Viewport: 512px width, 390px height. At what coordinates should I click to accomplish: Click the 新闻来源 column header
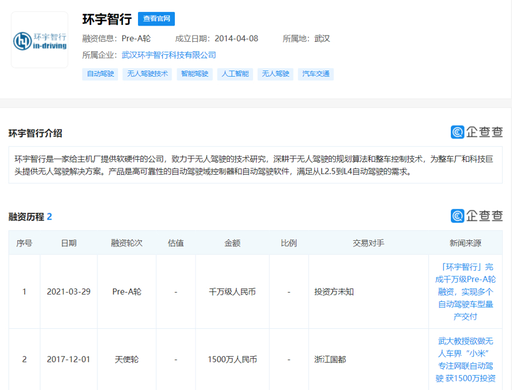(x=465, y=243)
